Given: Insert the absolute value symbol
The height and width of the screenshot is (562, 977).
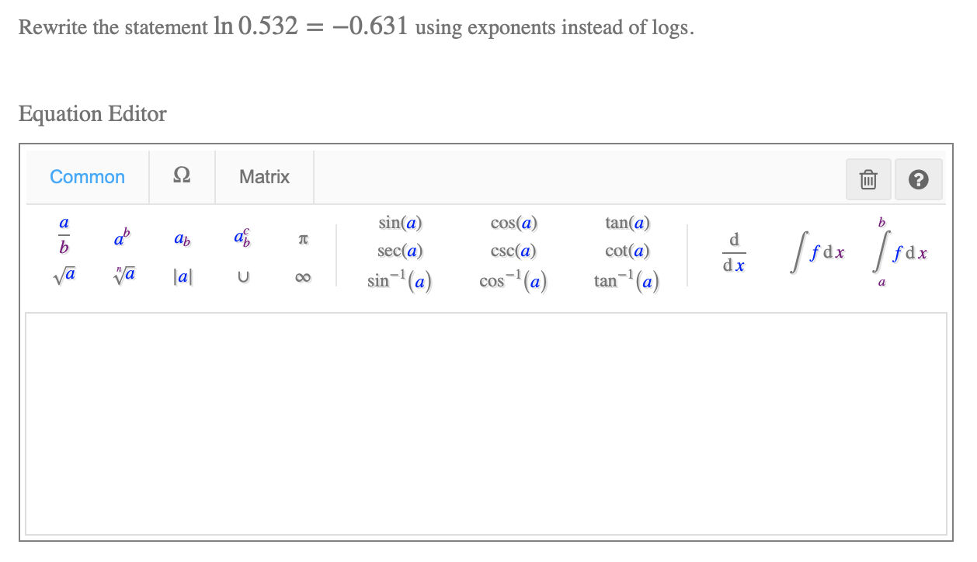Looking at the screenshot, I should (183, 276).
